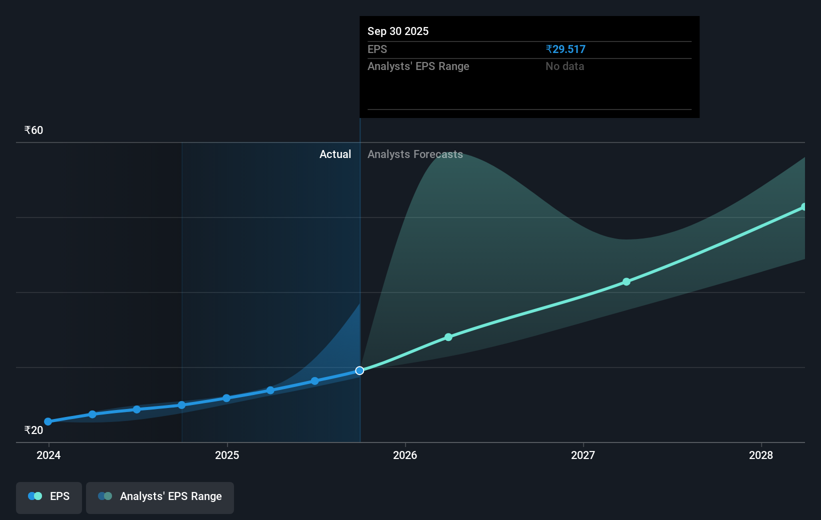The height and width of the screenshot is (520, 821).
Task: Click the ₹60 y-axis label
Action: point(33,130)
